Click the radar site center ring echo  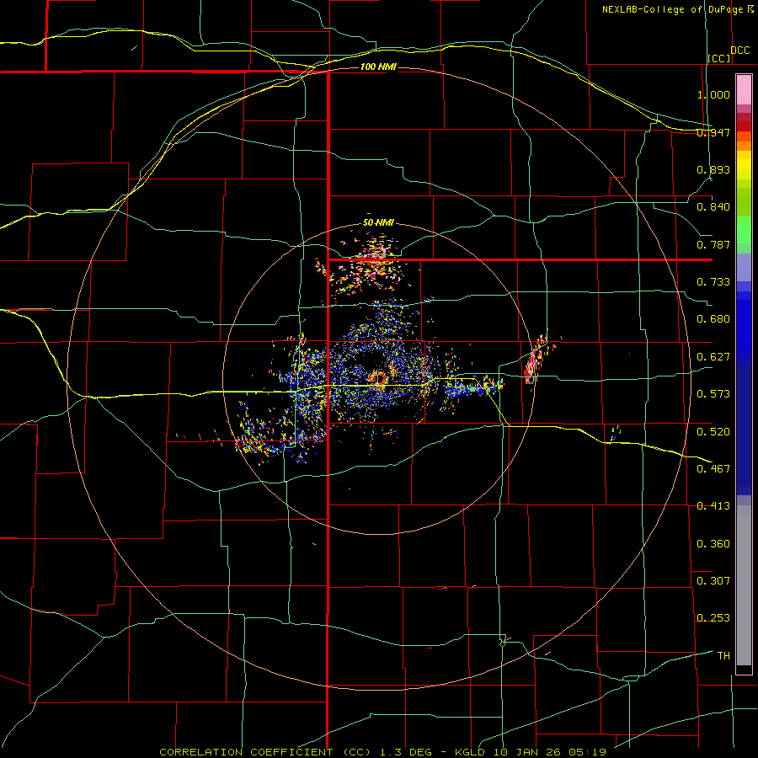(377, 378)
